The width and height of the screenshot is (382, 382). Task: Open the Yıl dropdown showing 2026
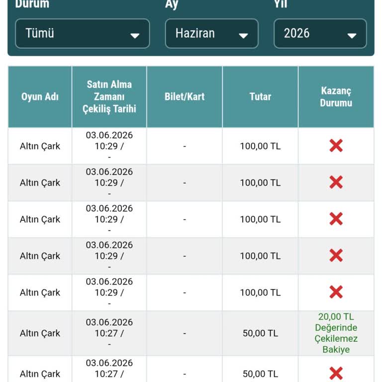320,33
